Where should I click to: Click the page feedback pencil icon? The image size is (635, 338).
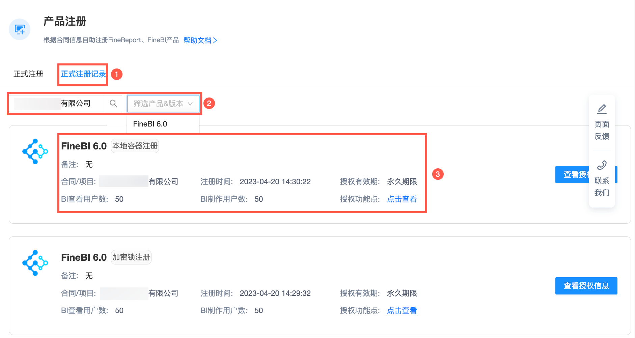click(602, 109)
